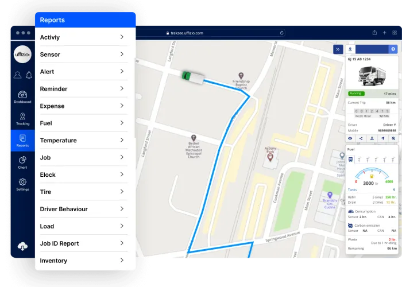Image resolution: width=402 pixels, height=287 pixels.
Task: Expand the Activiy report chevron
Action: 122,37
